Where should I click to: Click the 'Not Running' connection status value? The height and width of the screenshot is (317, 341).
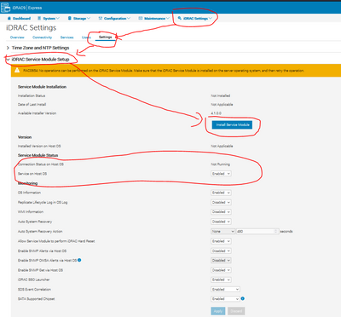(x=220, y=164)
